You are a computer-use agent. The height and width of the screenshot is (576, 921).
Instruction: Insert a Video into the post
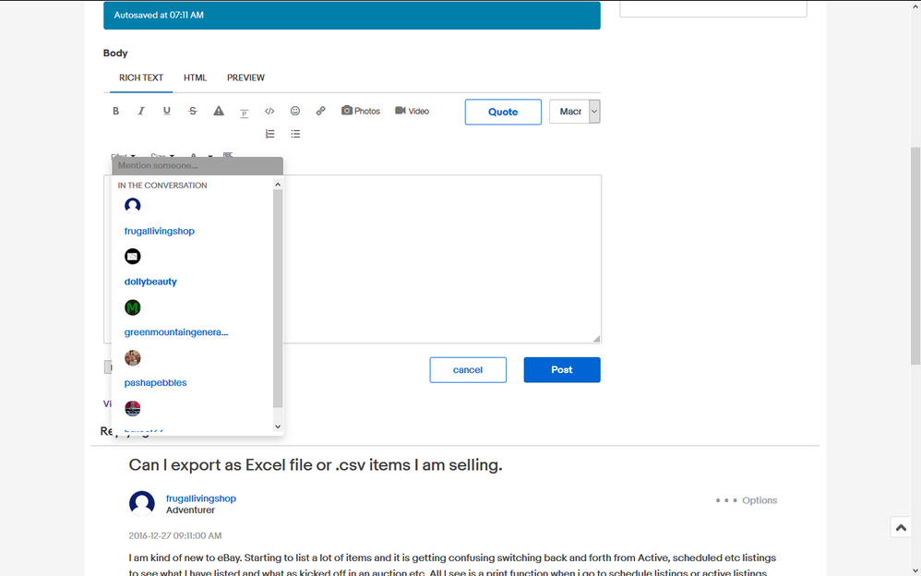pyautogui.click(x=412, y=111)
